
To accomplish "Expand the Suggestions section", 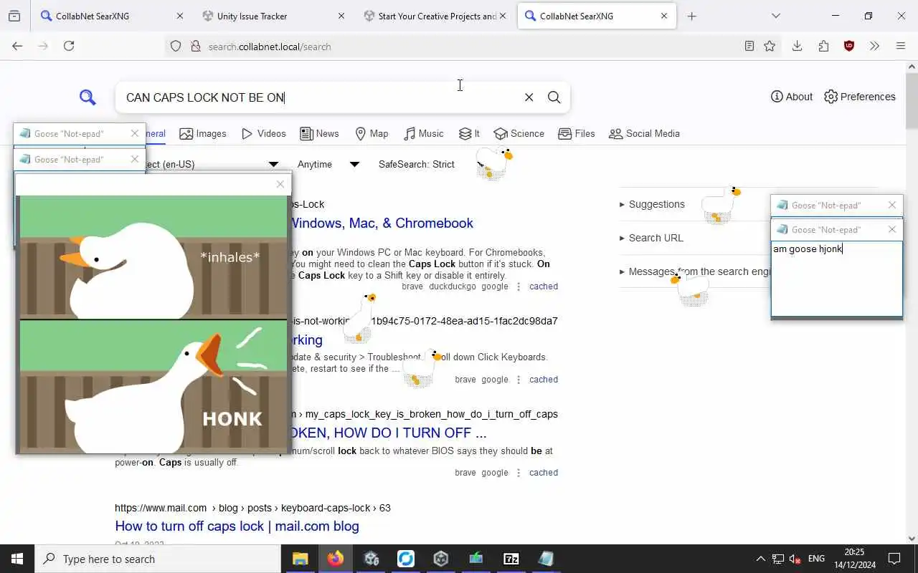I will tap(652, 204).
